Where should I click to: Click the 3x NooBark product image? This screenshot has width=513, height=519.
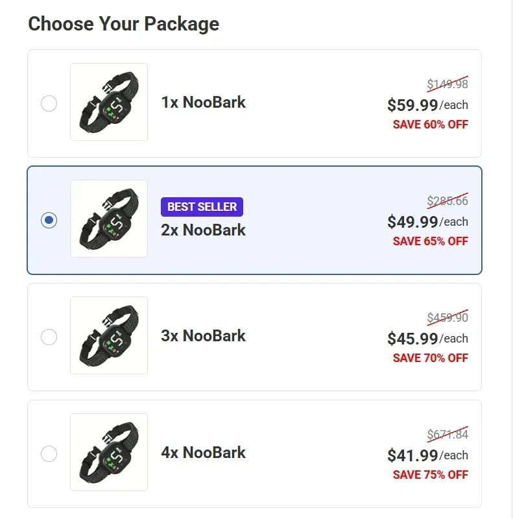click(x=108, y=335)
